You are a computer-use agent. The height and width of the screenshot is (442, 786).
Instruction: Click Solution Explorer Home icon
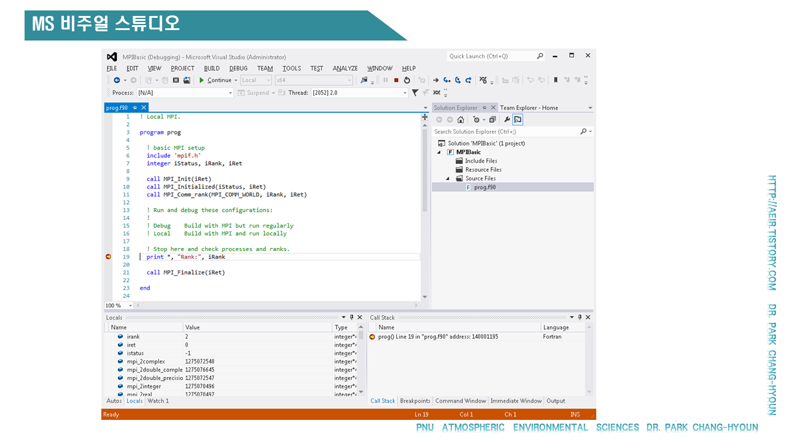(461, 120)
